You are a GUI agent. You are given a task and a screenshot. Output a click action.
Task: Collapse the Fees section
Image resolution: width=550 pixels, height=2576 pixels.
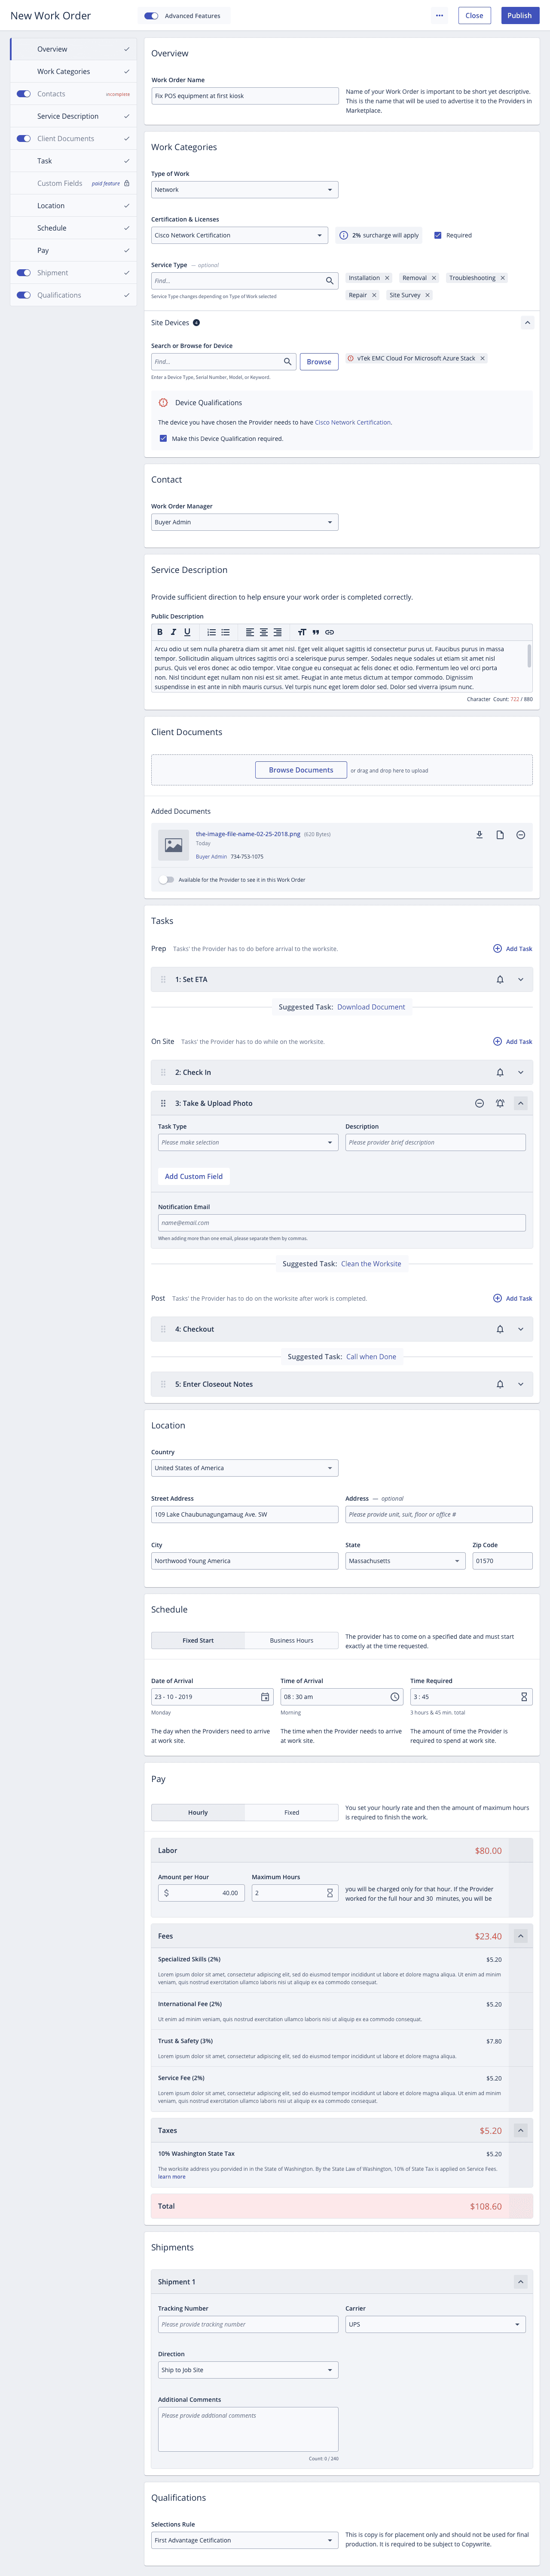(520, 1936)
